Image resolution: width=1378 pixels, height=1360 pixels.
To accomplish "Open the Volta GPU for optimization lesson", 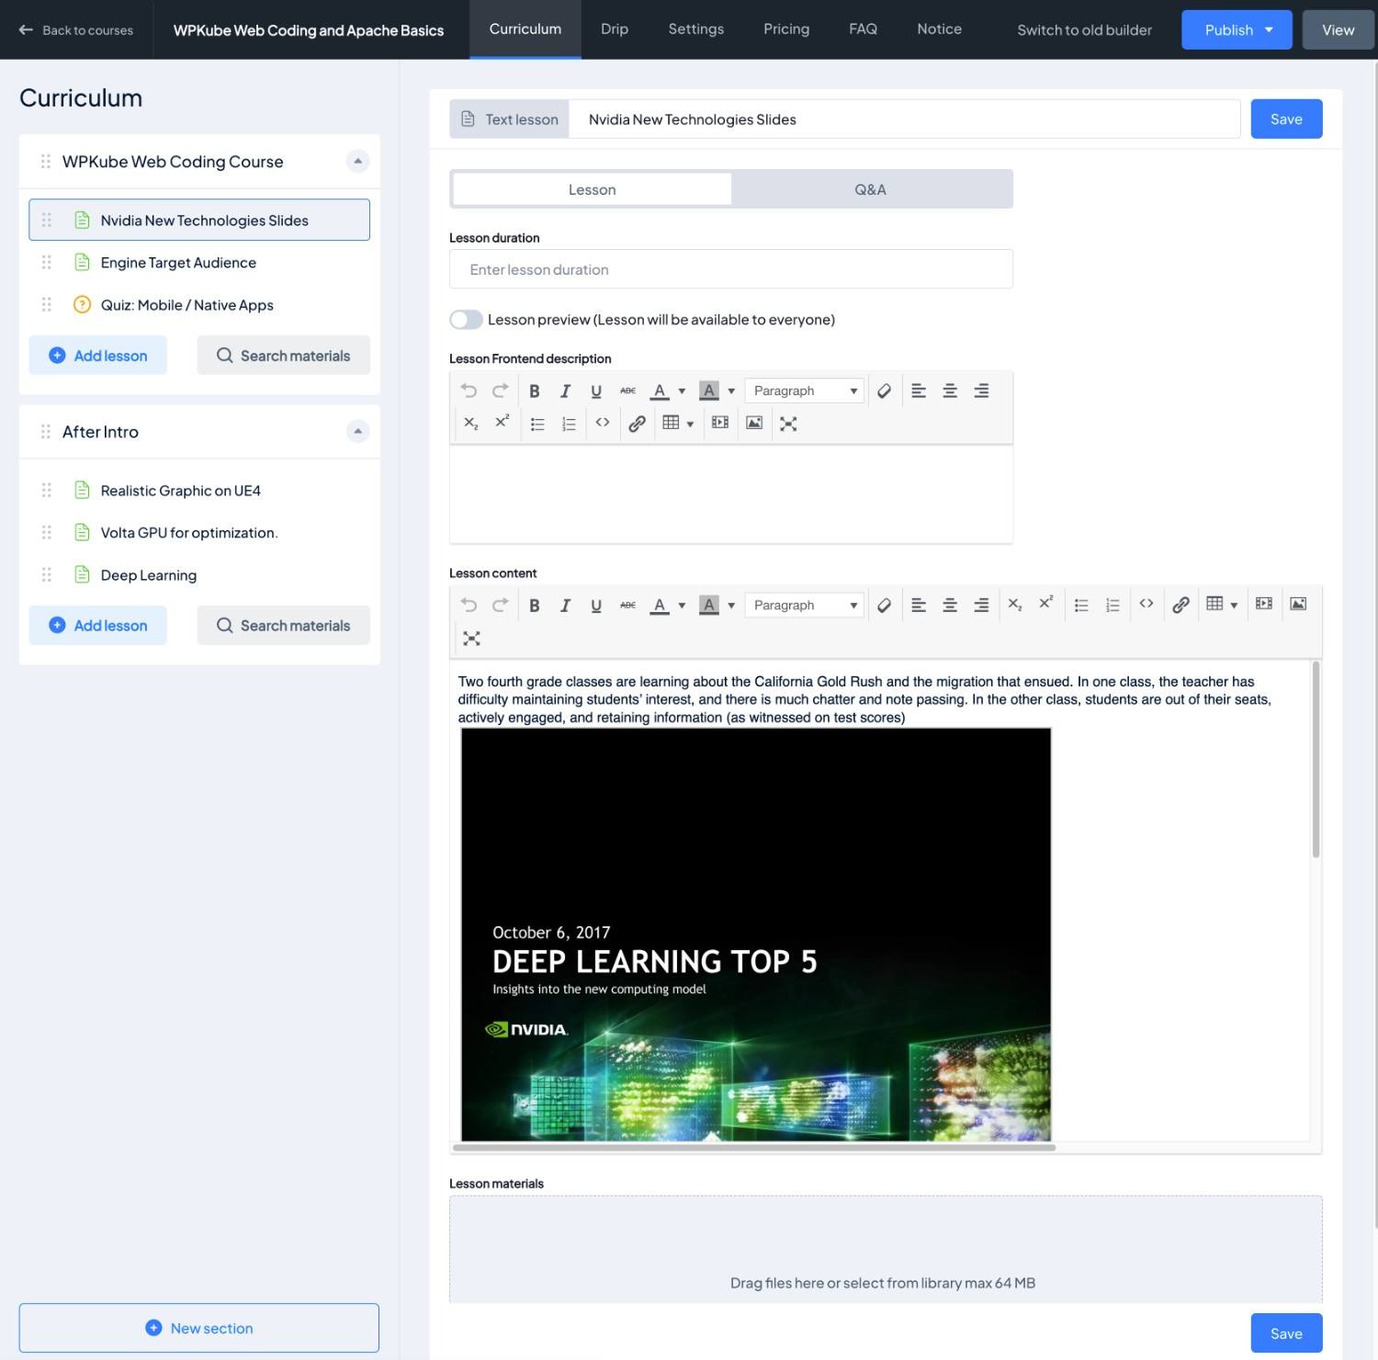I will tap(199, 533).
